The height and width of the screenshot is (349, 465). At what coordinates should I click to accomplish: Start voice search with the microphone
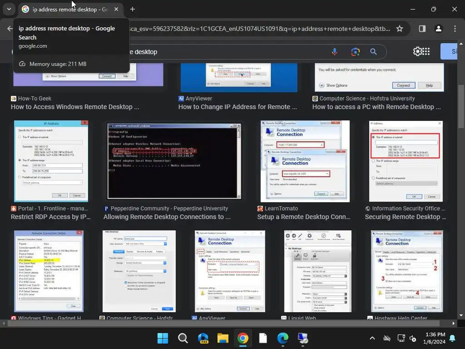[335, 52]
